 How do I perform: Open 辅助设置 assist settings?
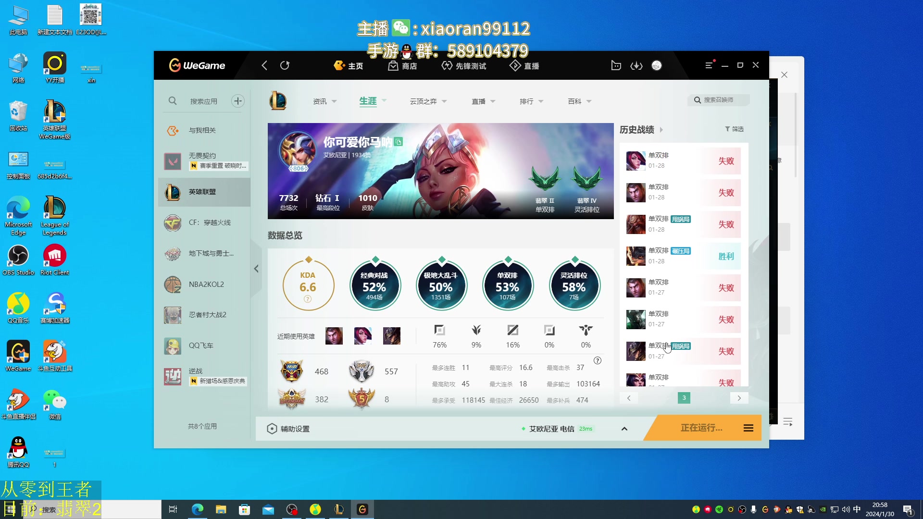(289, 429)
